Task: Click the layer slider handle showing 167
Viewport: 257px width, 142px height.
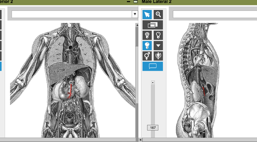Action: (x=153, y=128)
